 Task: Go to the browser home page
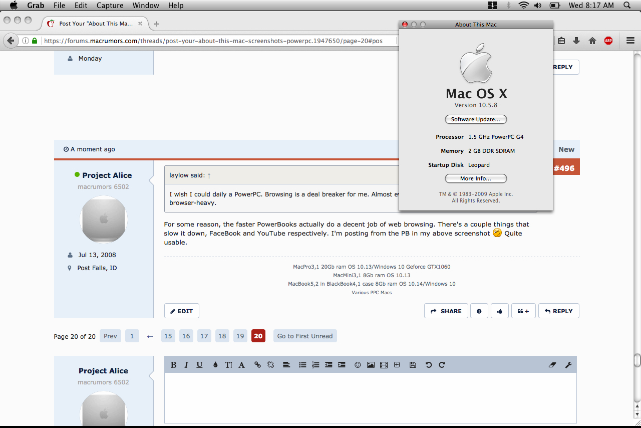592,41
